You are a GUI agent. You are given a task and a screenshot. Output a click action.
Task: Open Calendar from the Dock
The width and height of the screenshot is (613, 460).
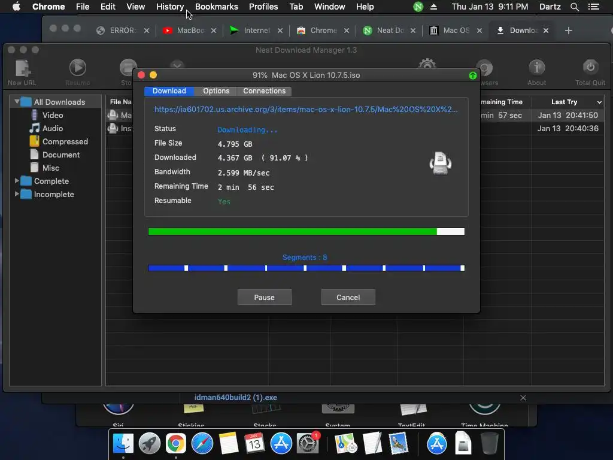click(x=254, y=443)
